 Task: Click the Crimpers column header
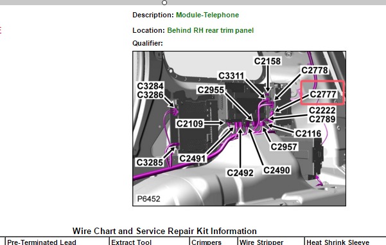click(206, 242)
